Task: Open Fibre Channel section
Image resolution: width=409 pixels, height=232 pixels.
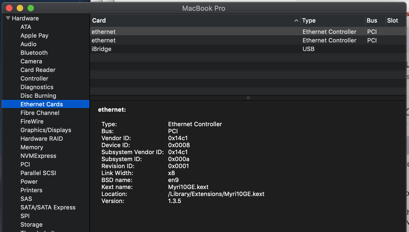Action: click(x=40, y=113)
